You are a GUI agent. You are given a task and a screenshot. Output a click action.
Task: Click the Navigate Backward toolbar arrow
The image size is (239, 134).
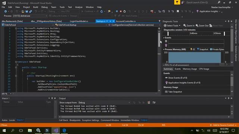pos(6,12)
